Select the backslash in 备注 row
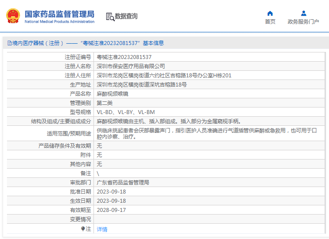The width and height of the screenshot is (329, 239). point(98,173)
